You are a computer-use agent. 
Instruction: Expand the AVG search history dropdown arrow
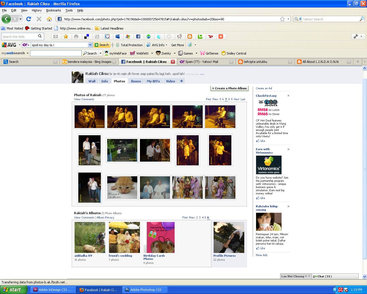pyautogui.click(x=90, y=45)
